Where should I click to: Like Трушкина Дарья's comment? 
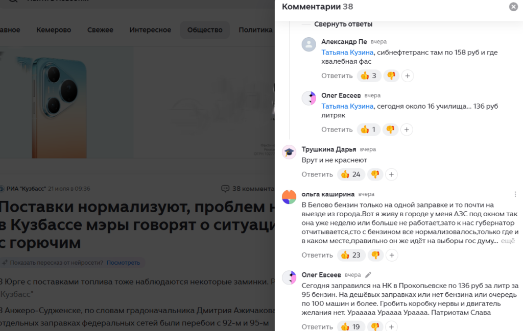click(x=351, y=174)
